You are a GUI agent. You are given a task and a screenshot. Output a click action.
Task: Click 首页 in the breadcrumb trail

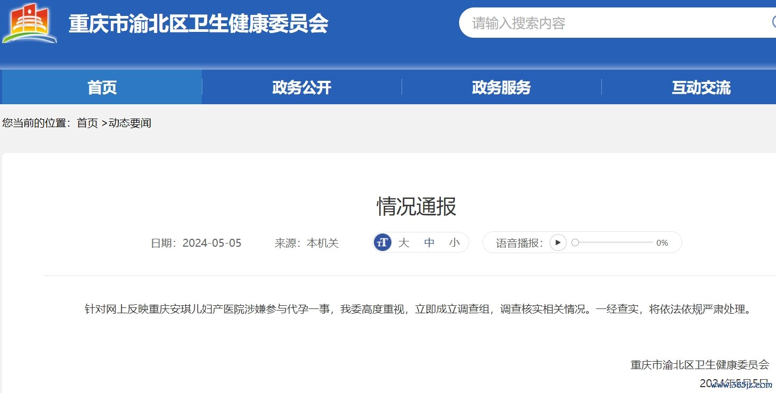tap(87, 123)
